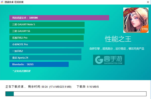The height and width of the screenshot is (99, 151).
Task: Click the download progress bar
Action: coord(76,94)
